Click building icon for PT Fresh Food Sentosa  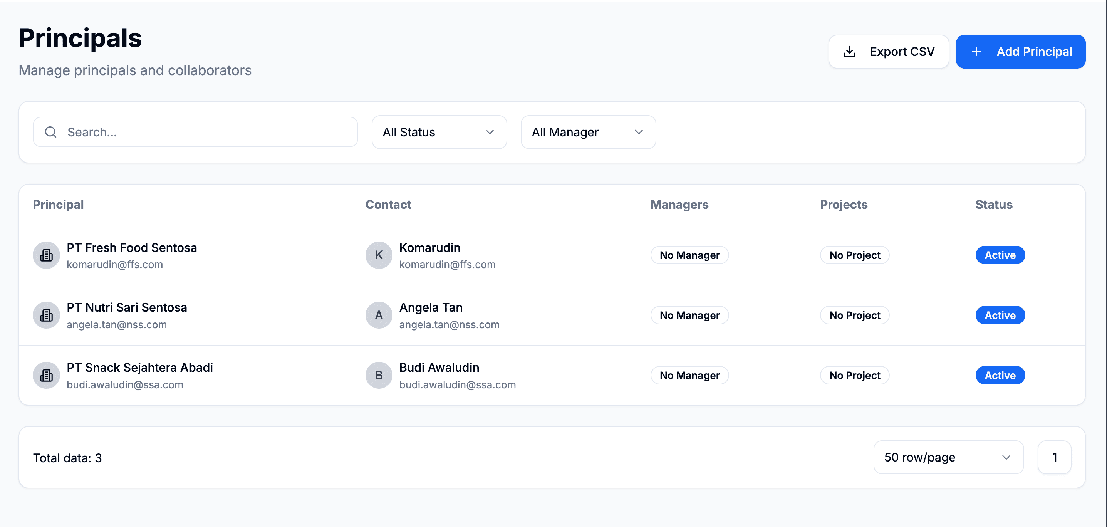pyautogui.click(x=46, y=255)
